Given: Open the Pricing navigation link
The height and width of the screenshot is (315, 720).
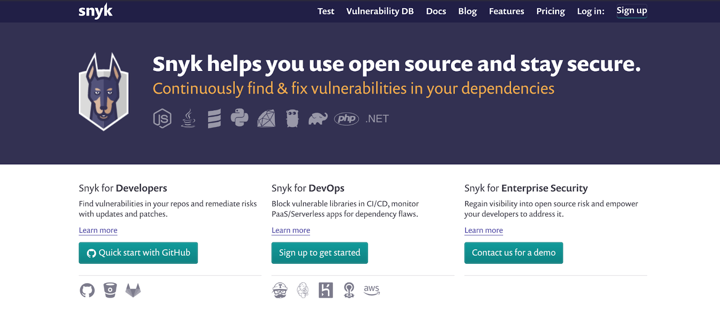Looking at the screenshot, I should pyautogui.click(x=550, y=11).
